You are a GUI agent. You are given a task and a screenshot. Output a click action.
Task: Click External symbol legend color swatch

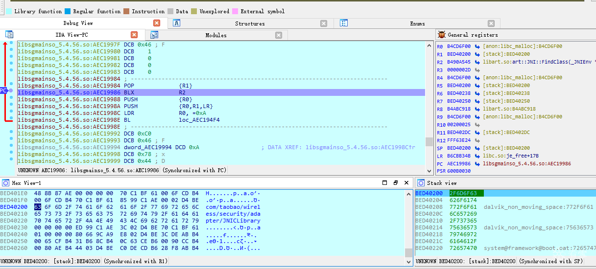pos(235,11)
